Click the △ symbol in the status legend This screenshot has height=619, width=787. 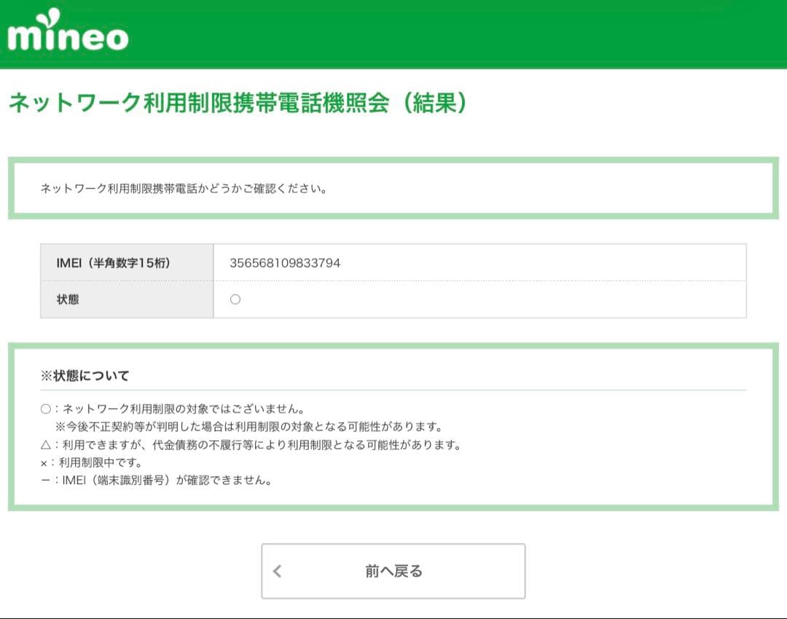46,445
